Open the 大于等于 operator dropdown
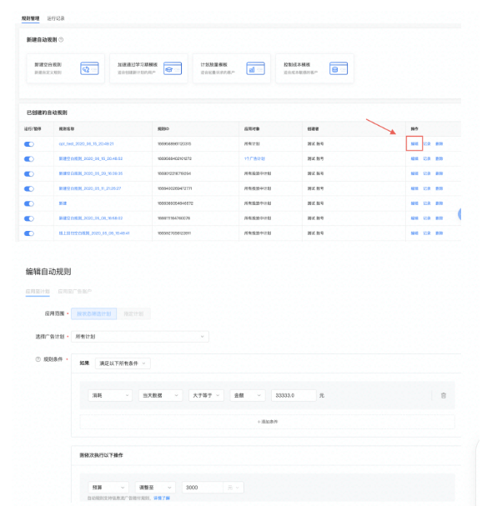The height and width of the screenshot is (511, 487). tap(206, 395)
